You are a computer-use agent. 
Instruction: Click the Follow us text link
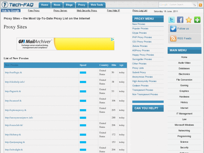(x=183, y=29)
